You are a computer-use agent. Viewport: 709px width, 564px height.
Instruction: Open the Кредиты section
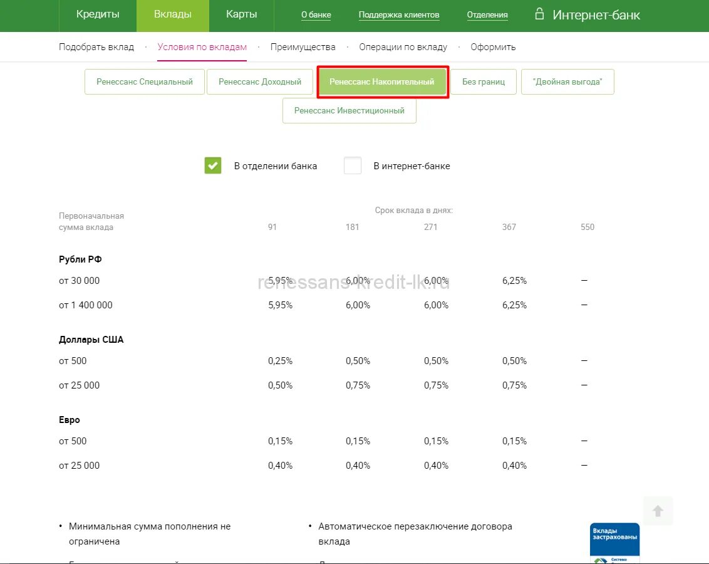pos(98,14)
